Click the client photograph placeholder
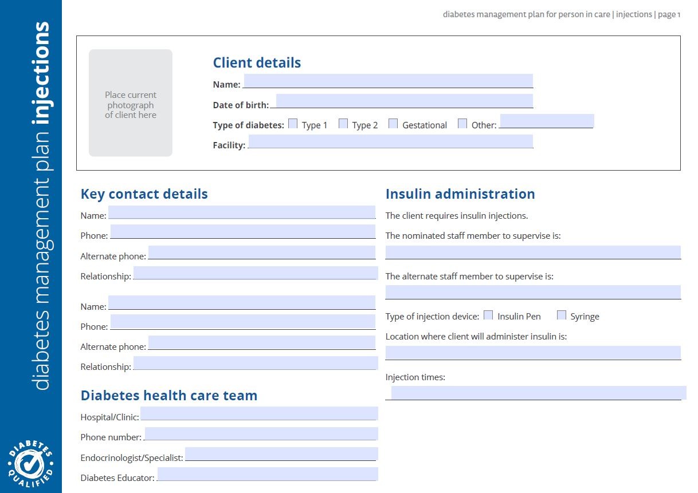 click(x=131, y=103)
